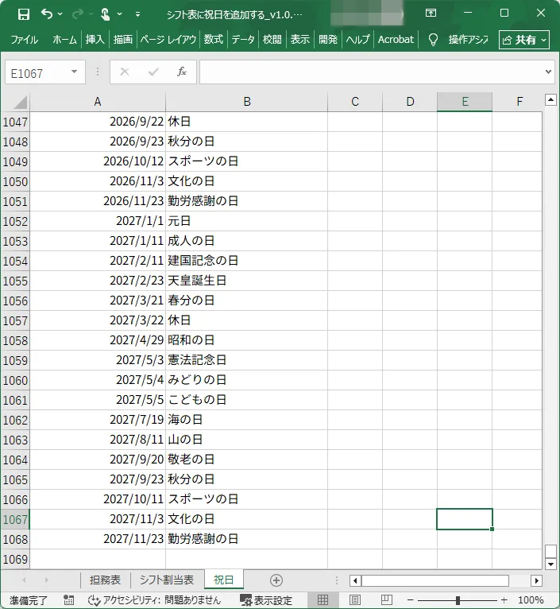Image resolution: width=560 pixels, height=609 pixels.
Task: Select column B header
Action: click(247, 102)
